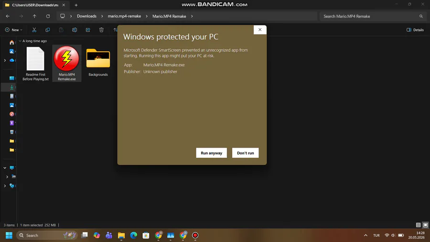Click the Delete trash icon in toolbar
The height and width of the screenshot is (242, 430).
point(101,30)
